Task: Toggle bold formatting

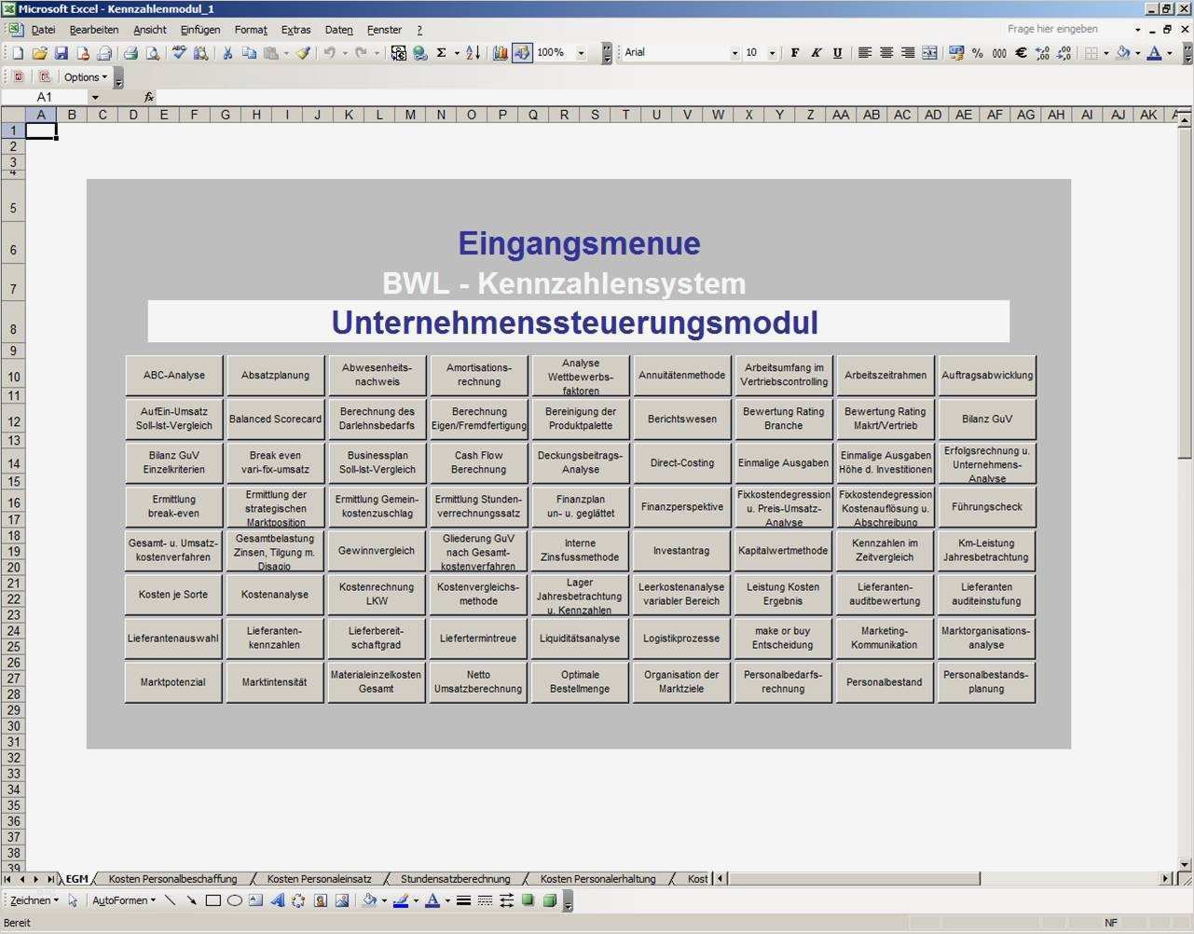Action: click(794, 52)
